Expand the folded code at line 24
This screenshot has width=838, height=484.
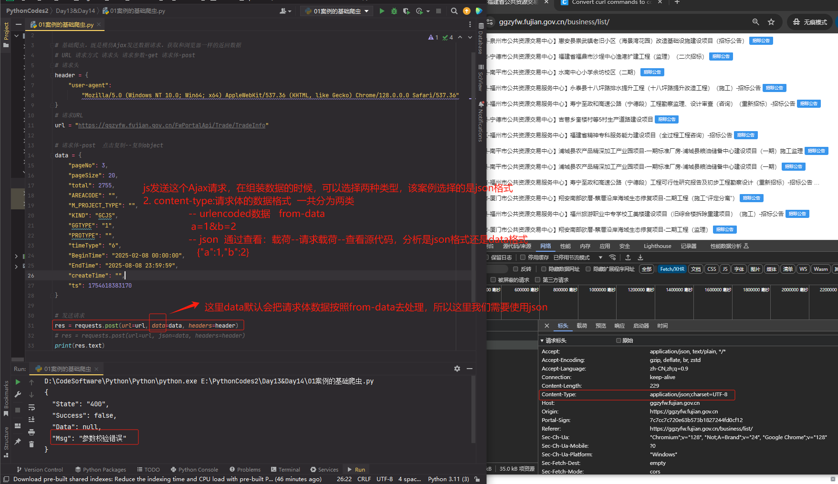17,256
